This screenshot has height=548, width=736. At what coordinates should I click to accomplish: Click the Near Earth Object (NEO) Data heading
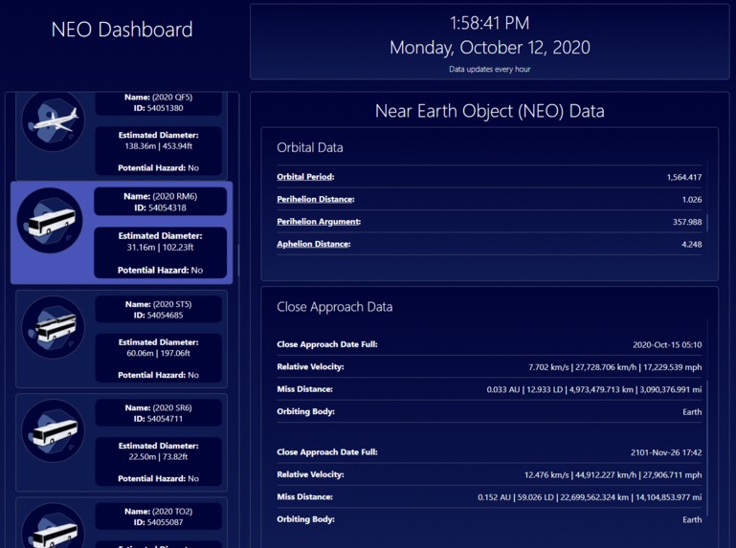[490, 111]
